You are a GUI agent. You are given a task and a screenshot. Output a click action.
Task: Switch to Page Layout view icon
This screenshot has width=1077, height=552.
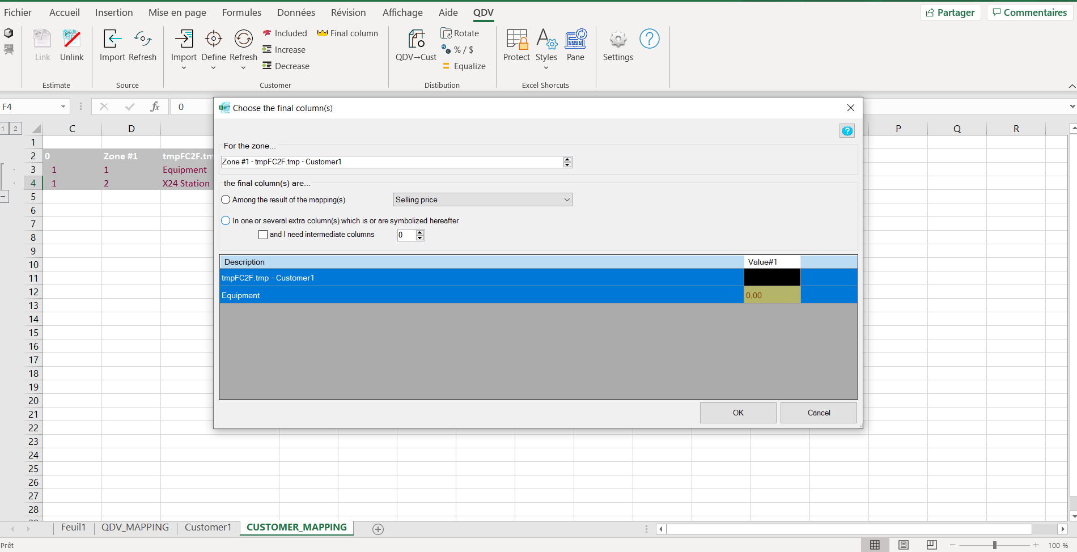[904, 545]
